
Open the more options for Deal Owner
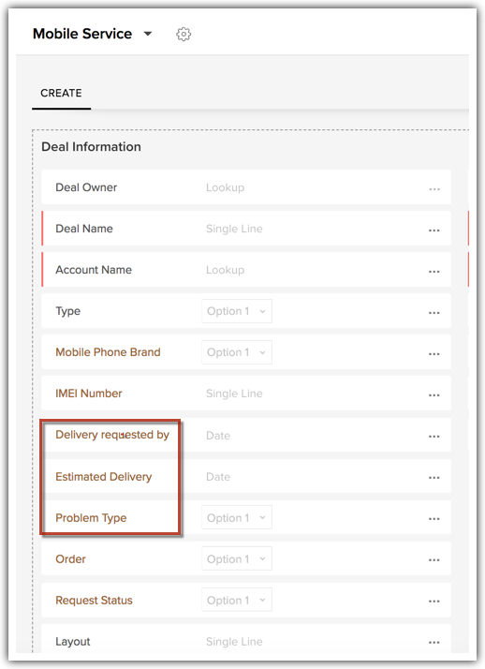434,189
